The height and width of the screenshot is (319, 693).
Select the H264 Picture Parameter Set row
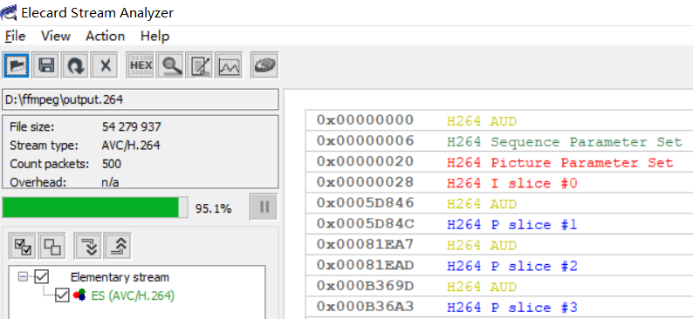[499, 162]
